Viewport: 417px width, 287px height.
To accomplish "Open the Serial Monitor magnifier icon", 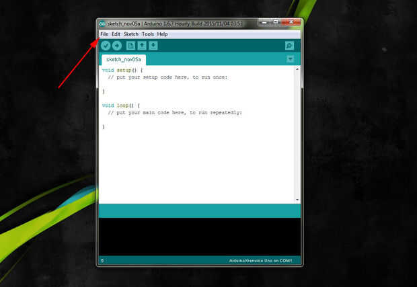I will 290,46.
